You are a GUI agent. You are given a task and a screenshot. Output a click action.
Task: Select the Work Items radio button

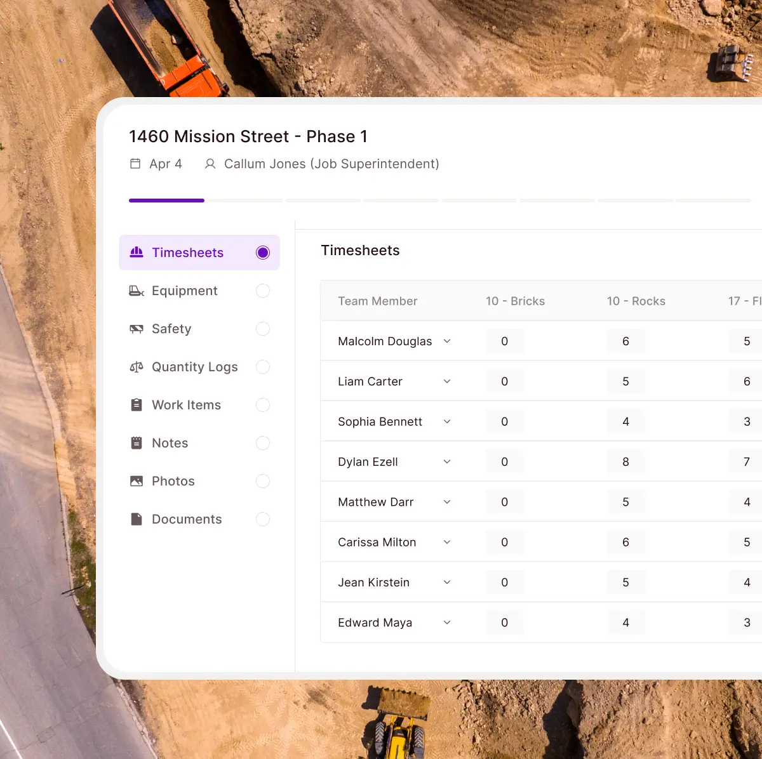pyautogui.click(x=263, y=405)
